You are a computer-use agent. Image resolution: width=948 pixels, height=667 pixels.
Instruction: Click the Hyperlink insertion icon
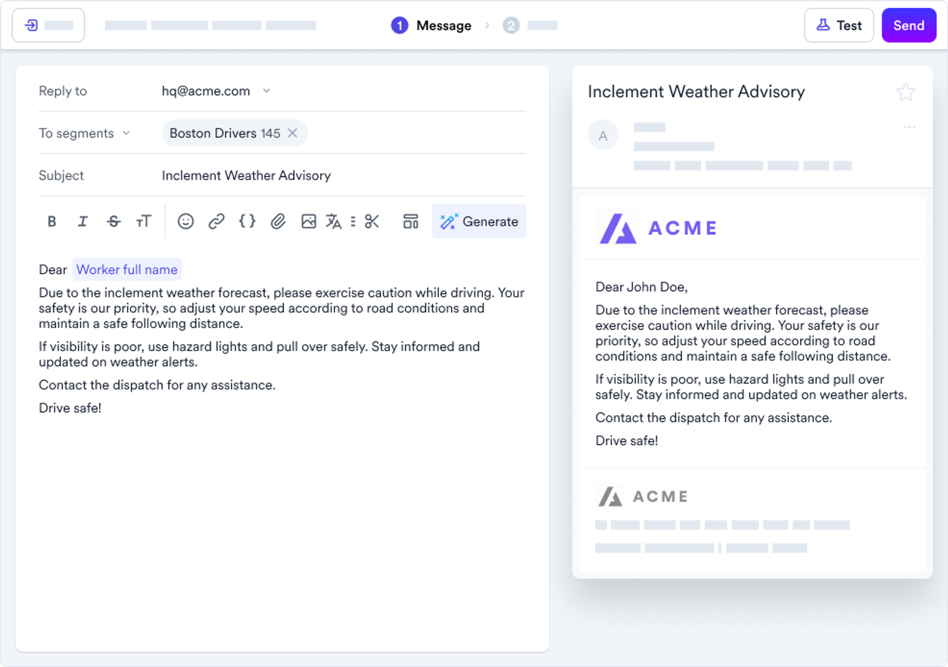[x=217, y=222]
